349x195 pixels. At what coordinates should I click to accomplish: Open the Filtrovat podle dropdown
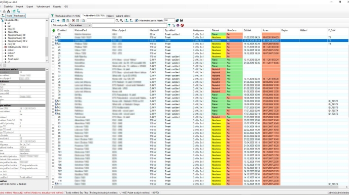[x=80, y=25]
